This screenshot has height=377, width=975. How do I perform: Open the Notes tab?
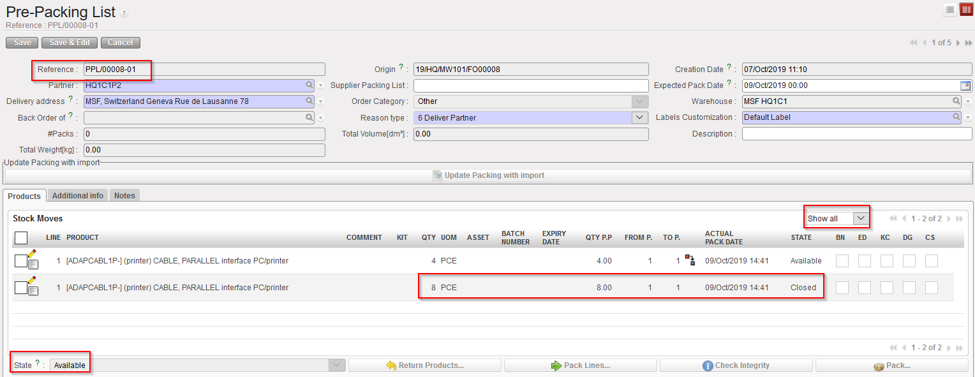(124, 196)
